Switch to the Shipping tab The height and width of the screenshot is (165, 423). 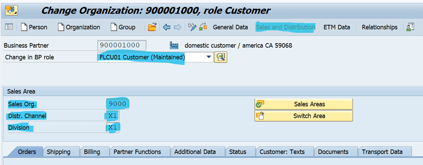59,152
